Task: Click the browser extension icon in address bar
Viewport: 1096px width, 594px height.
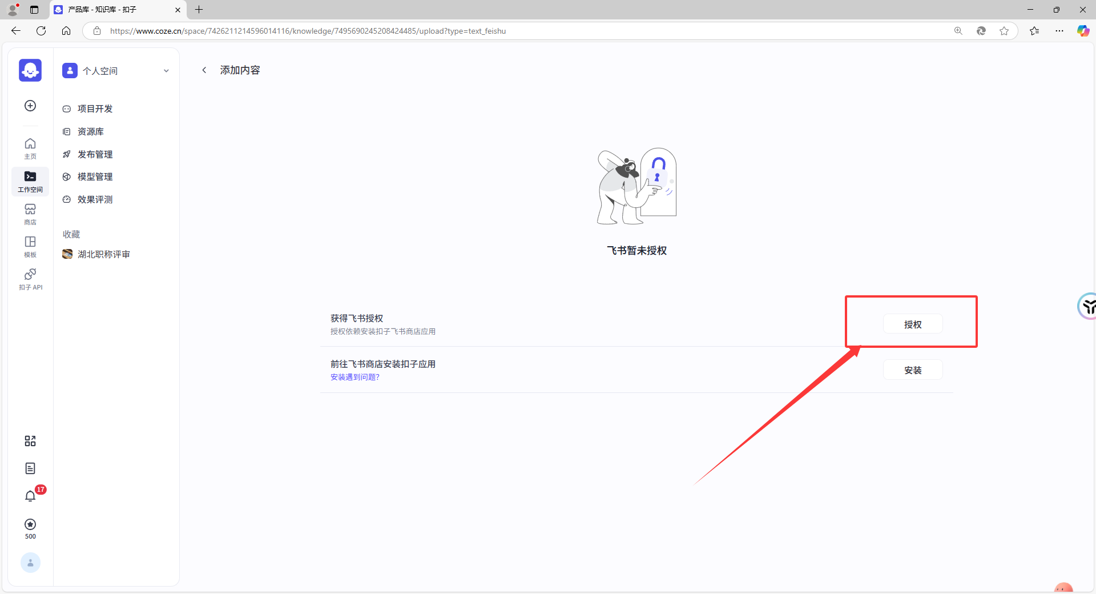Action: pos(981,31)
